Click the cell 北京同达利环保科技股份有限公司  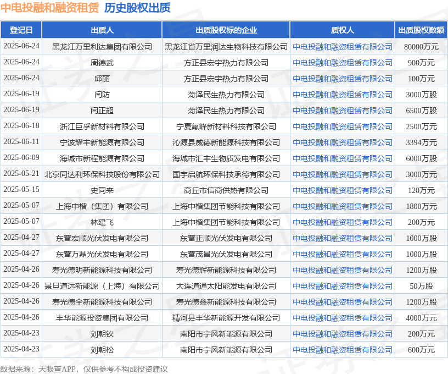tap(102, 174)
